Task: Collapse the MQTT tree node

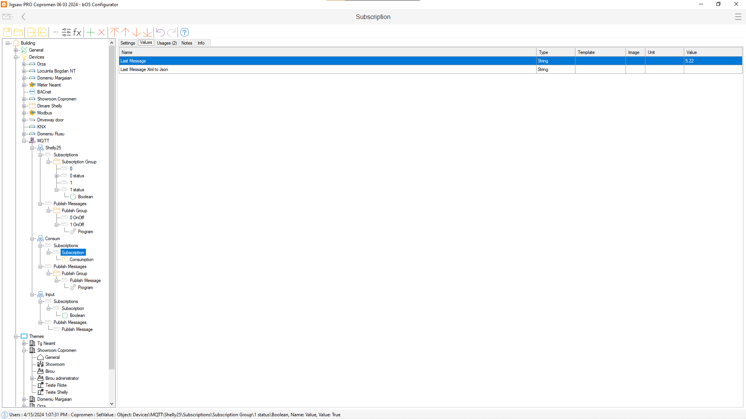Action: tap(24, 141)
